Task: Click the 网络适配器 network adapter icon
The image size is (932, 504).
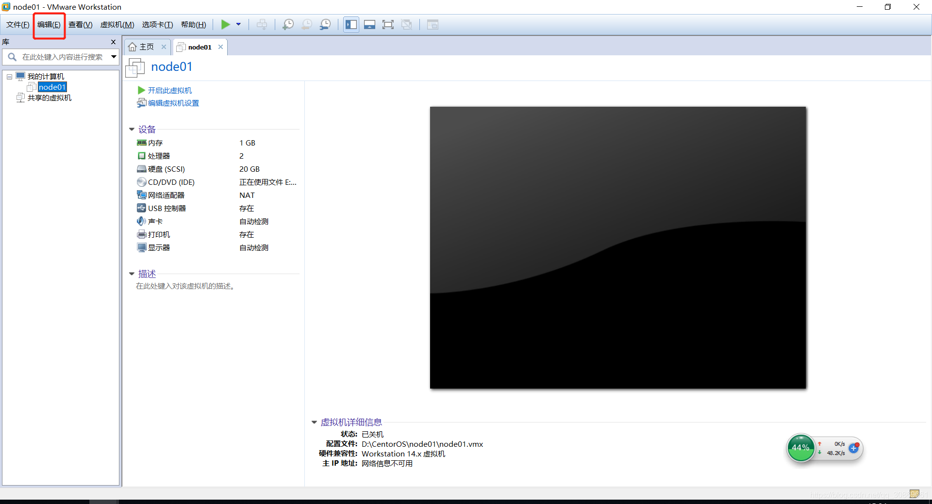Action: click(x=142, y=195)
